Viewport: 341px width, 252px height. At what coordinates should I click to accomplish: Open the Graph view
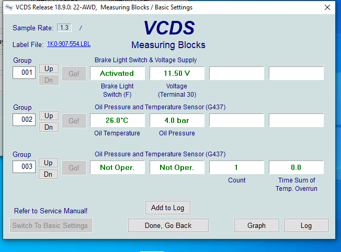(x=257, y=225)
